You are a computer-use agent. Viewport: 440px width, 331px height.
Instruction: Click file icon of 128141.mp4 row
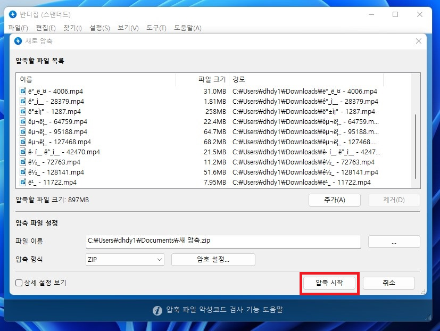(x=23, y=172)
